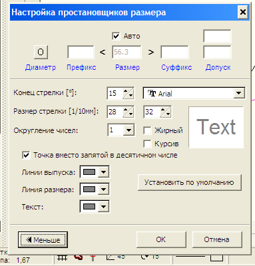
Task: Click the greater-than bracket symbol
Action: coord(151,53)
